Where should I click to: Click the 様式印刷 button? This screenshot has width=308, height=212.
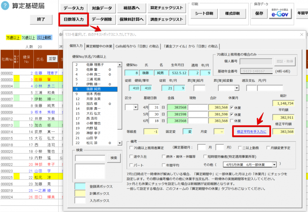click(x=233, y=14)
